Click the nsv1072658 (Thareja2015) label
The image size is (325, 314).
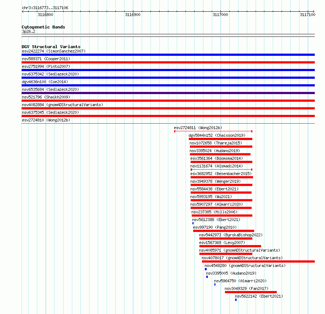pos(216,143)
